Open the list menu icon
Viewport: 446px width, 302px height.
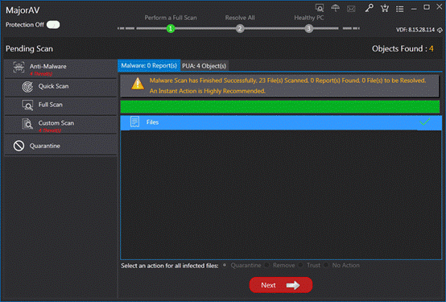coord(400,9)
